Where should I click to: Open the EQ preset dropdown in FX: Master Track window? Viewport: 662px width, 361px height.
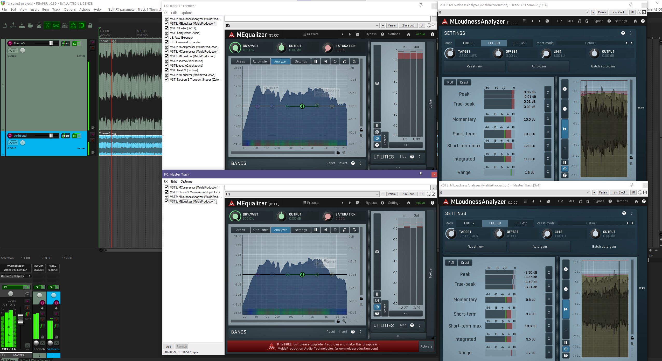click(x=302, y=194)
